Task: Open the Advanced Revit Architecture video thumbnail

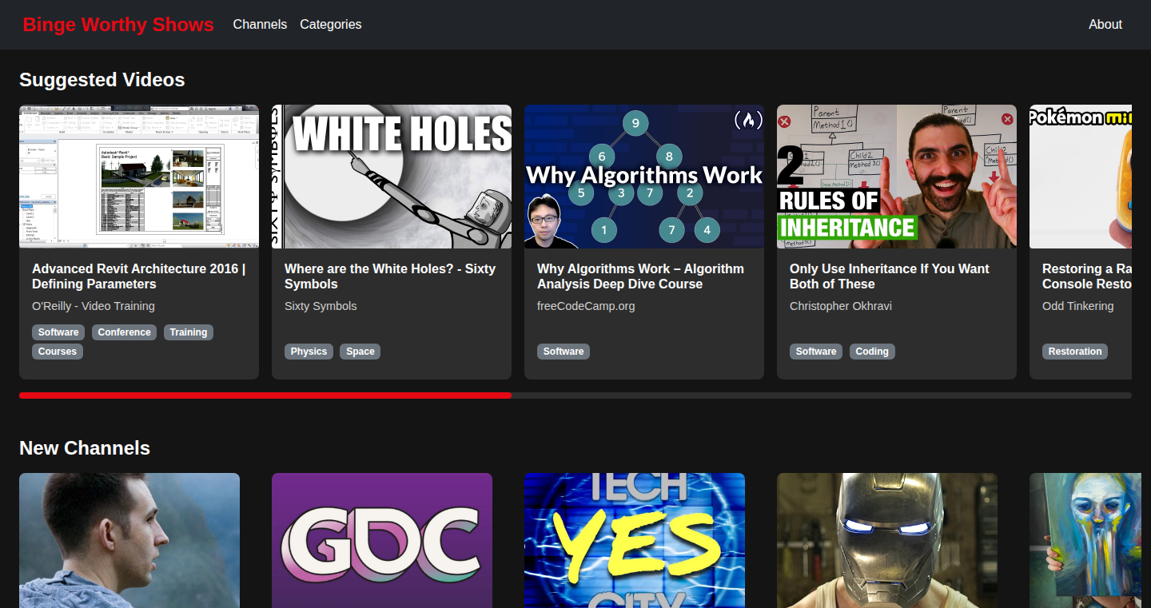Action: coord(139,177)
